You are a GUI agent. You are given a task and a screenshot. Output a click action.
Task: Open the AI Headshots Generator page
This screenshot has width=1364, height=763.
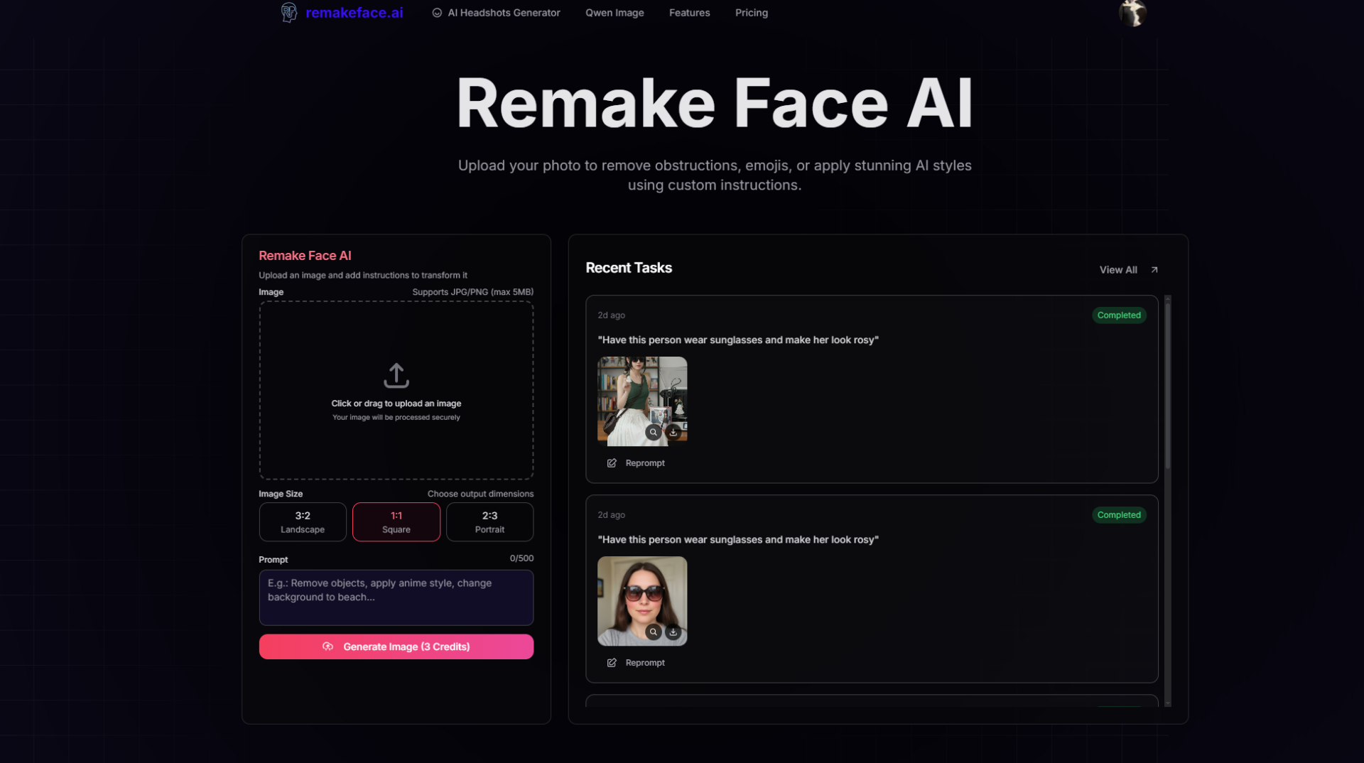click(x=496, y=13)
